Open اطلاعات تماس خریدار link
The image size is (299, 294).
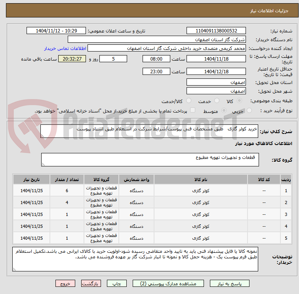65,48
